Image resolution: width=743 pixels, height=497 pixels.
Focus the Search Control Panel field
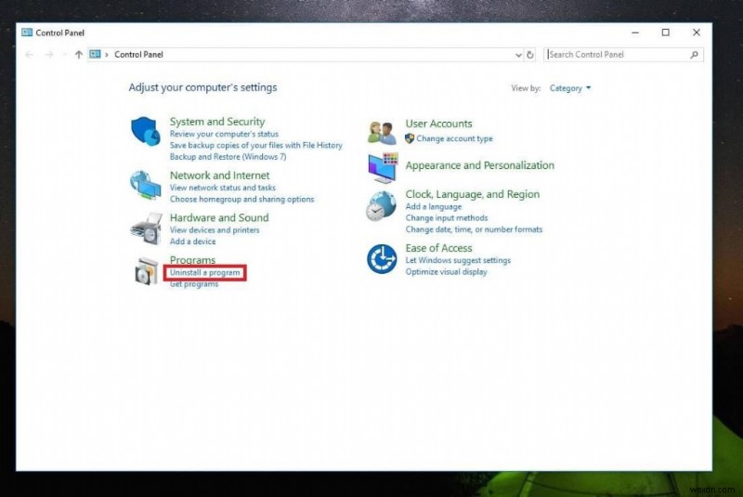(x=623, y=55)
